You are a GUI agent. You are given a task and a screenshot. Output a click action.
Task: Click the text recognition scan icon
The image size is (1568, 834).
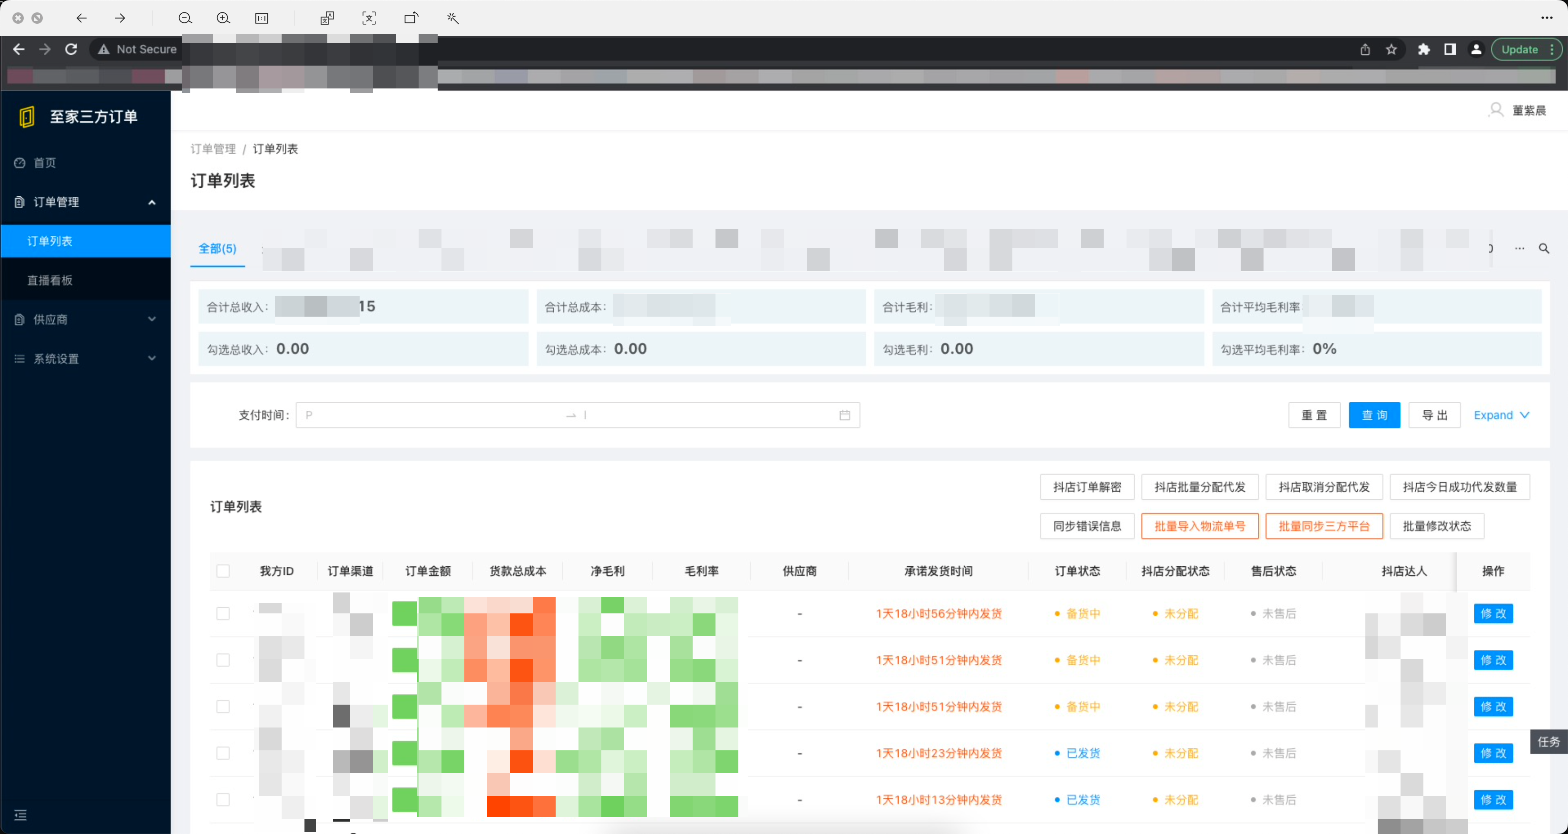[x=369, y=18]
